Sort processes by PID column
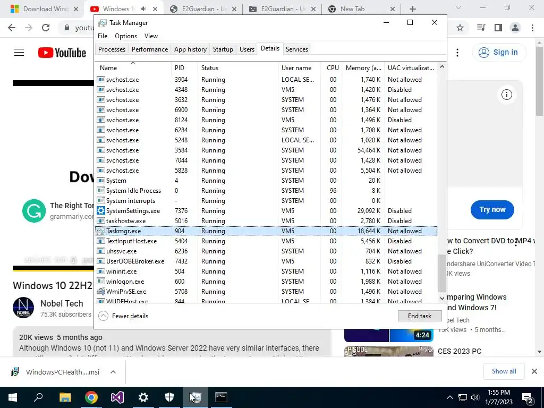Screen dimensions: 544x408 tap(184, 67)
